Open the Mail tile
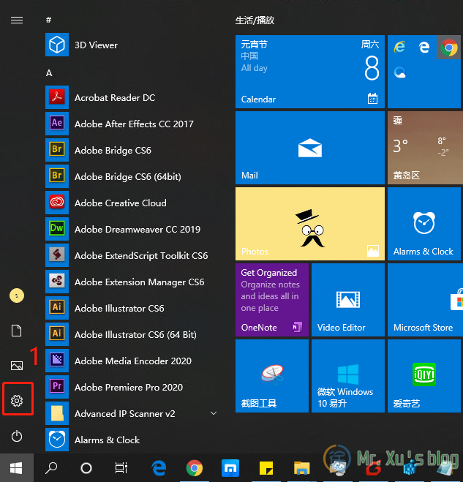 [310, 148]
